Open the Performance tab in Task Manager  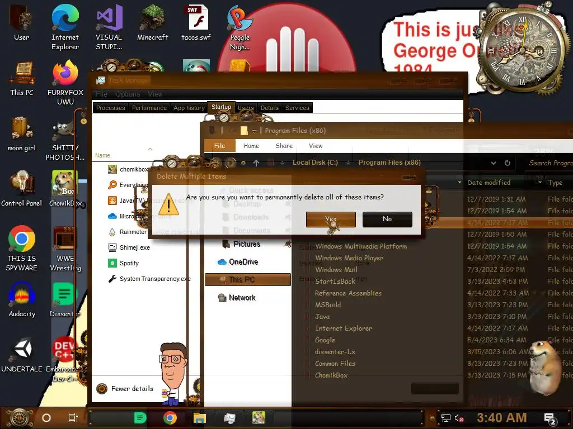coord(149,108)
